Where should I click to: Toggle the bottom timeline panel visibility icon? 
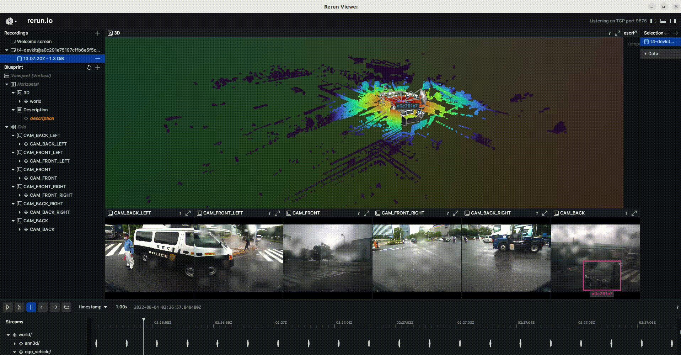click(x=663, y=21)
